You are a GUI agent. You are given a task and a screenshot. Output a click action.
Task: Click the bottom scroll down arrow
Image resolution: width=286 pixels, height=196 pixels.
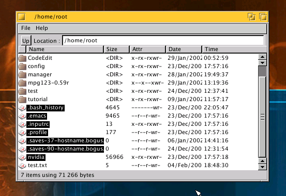263,167
